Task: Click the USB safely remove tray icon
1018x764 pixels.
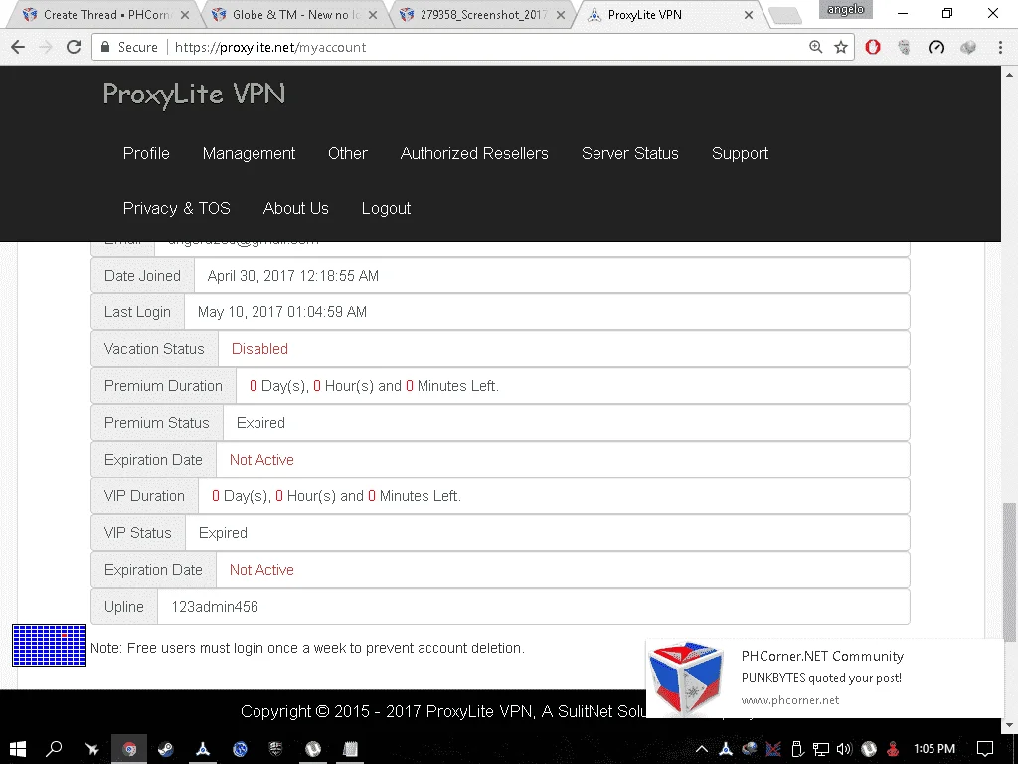Action: click(x=798, y=749)
